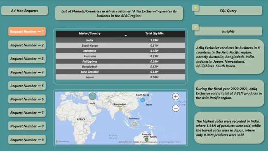
Task: Click the sort arrow under Market/Country header
Action: [x=126, y=36]
